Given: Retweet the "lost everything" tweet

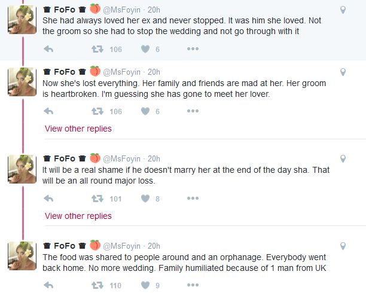Looking at the screenshot, I should pos(96,111).
